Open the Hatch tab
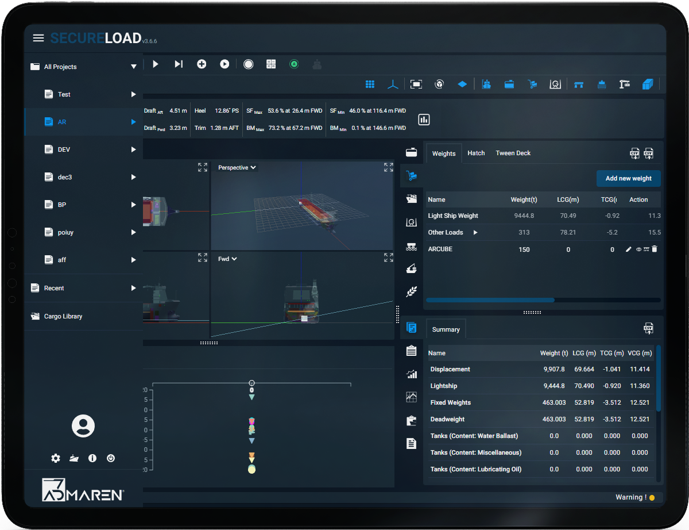This screenshot has height=530, width=689. pos(476,153)
